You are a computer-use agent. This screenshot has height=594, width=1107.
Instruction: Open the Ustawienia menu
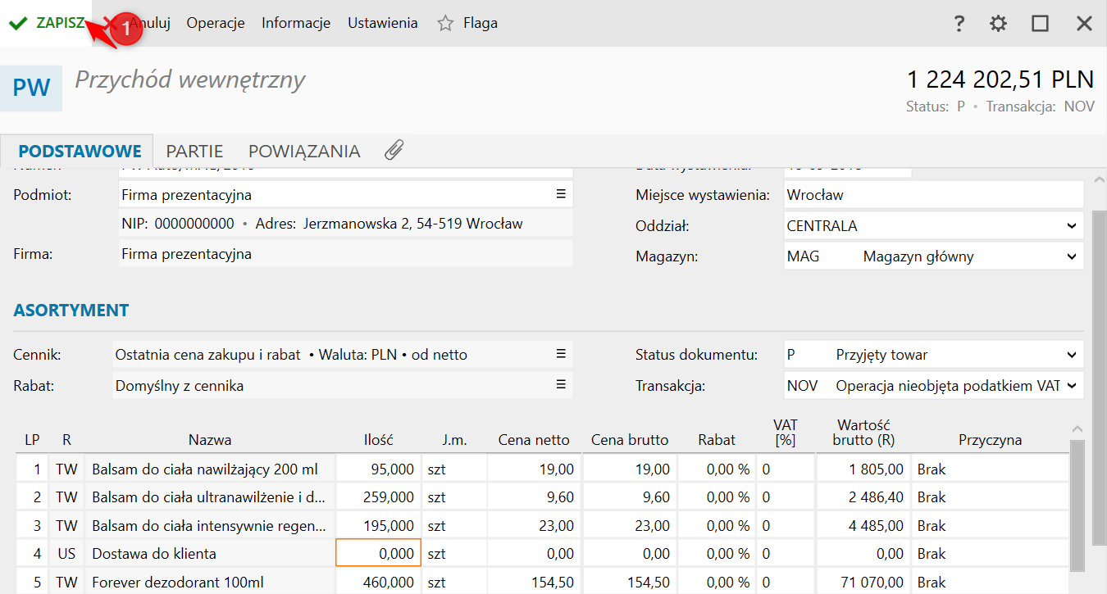(383, 23)
